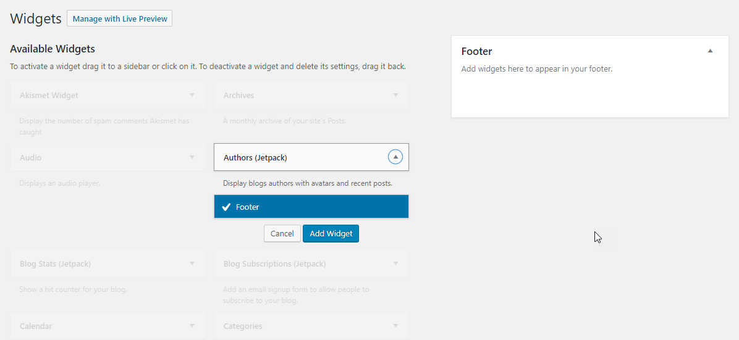
Task: Select the Archives widget title
Action: tap(239, 95)
